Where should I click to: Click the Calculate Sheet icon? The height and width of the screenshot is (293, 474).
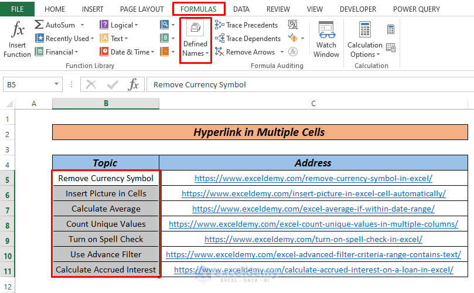(x=391, y=48)
